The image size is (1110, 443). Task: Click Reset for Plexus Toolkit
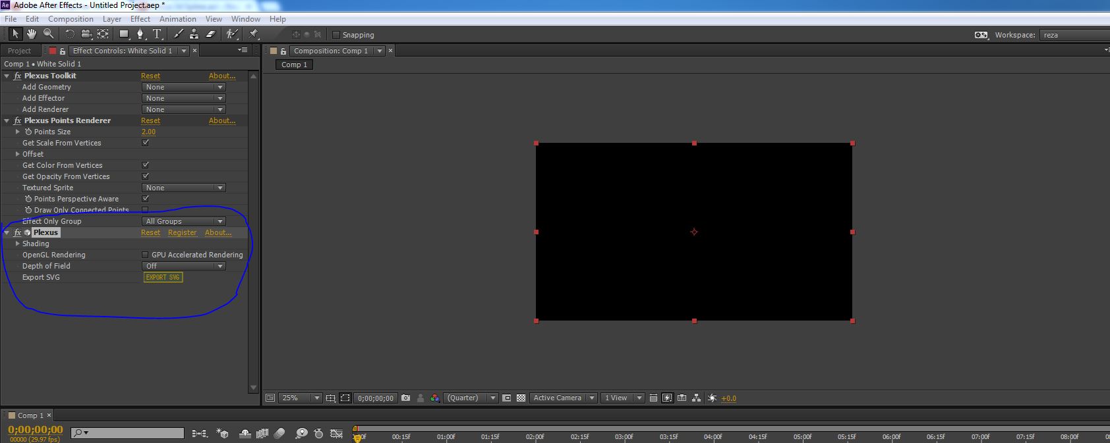151,76
